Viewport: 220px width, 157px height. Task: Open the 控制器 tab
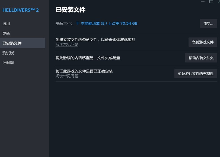pyautogui.click(x=8, y=62)
